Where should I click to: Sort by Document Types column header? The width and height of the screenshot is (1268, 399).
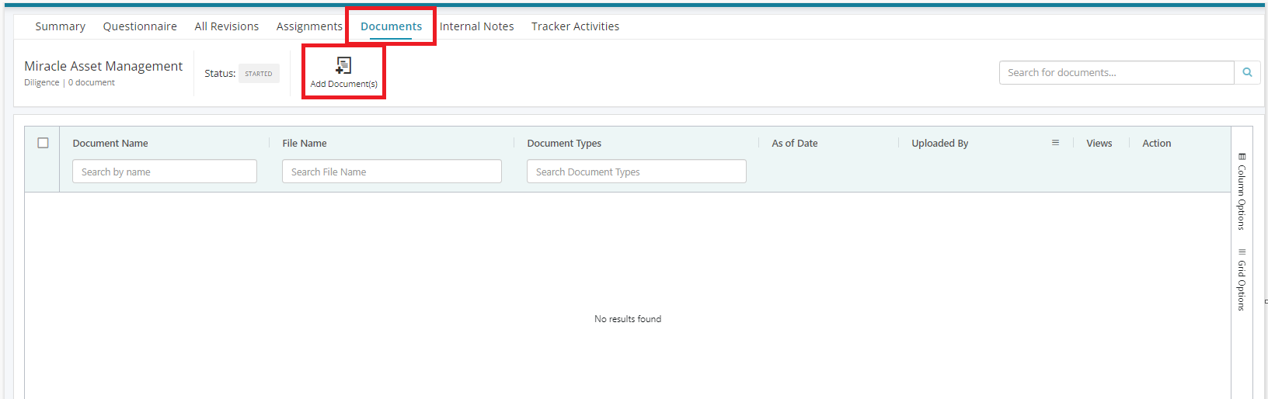[564, 143]
